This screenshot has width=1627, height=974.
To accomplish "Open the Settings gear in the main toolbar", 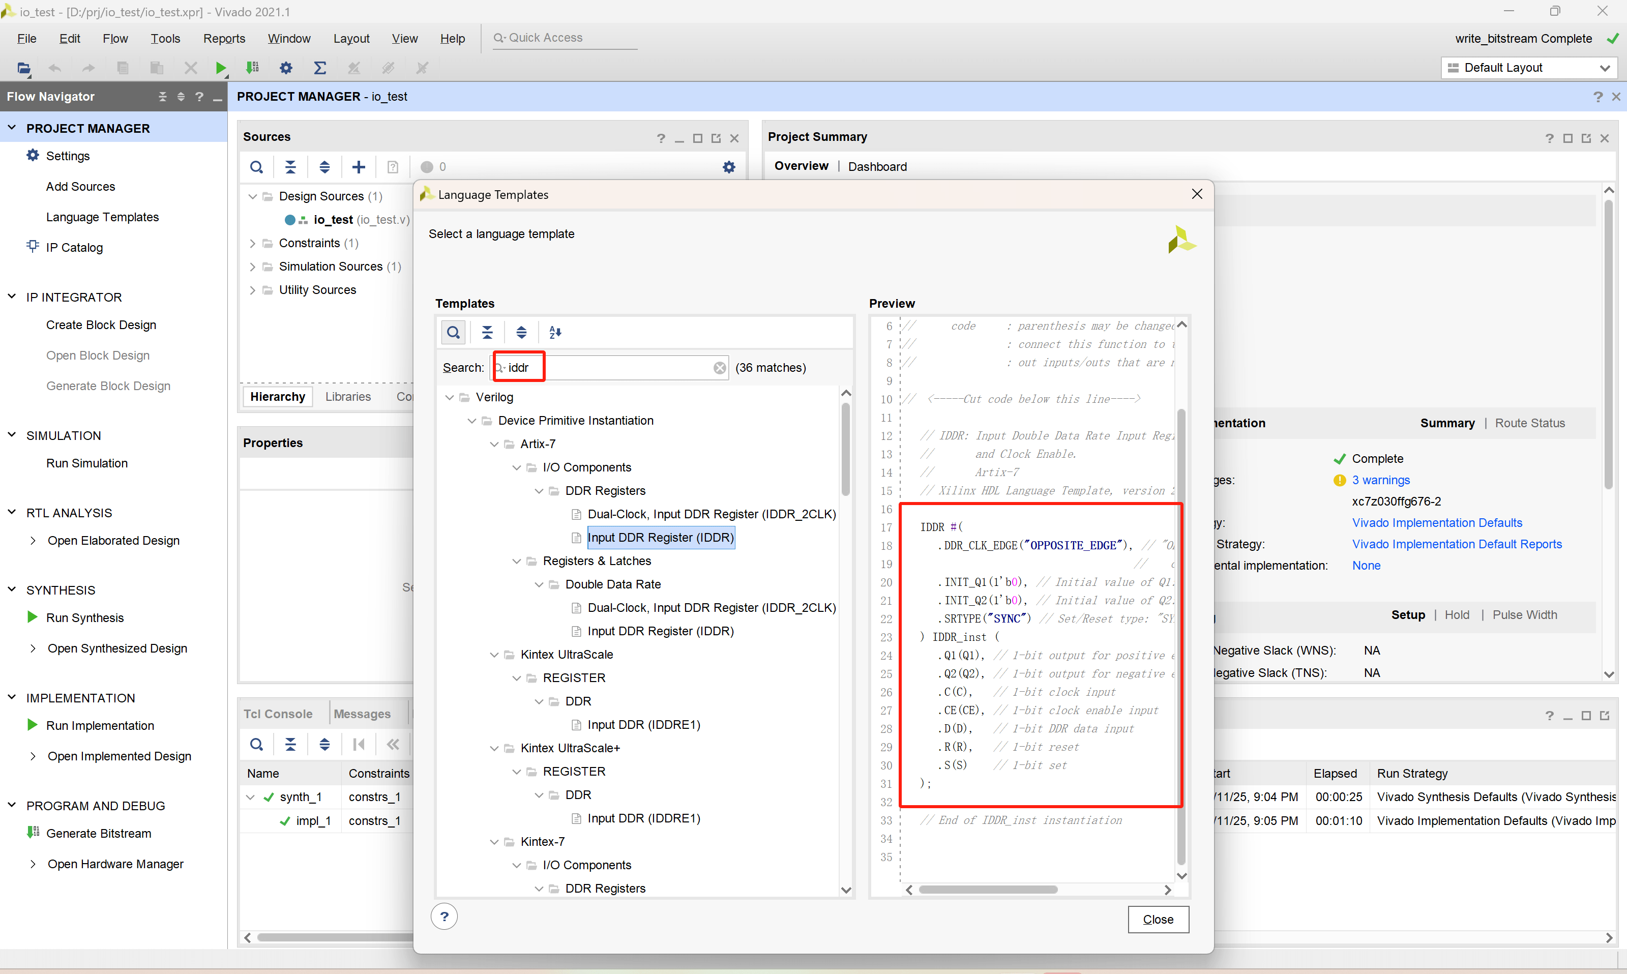I will click(285, 68).
